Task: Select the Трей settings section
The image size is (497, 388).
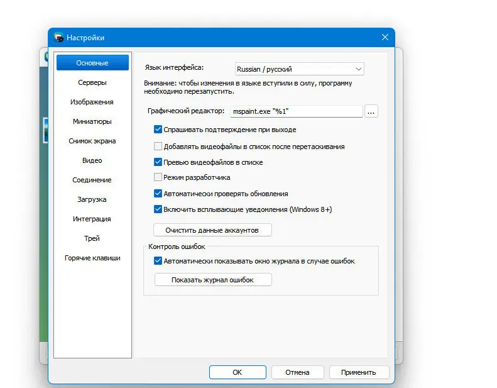Action: click(x=92, y=238)
